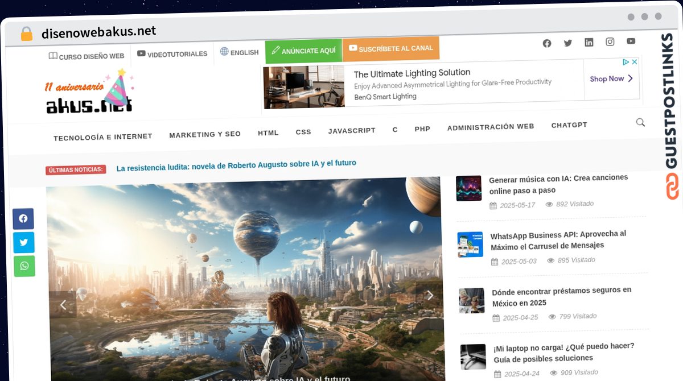683x381 pixels.
Task: Open WhatsApp Business API article
Action: [558, 239]
